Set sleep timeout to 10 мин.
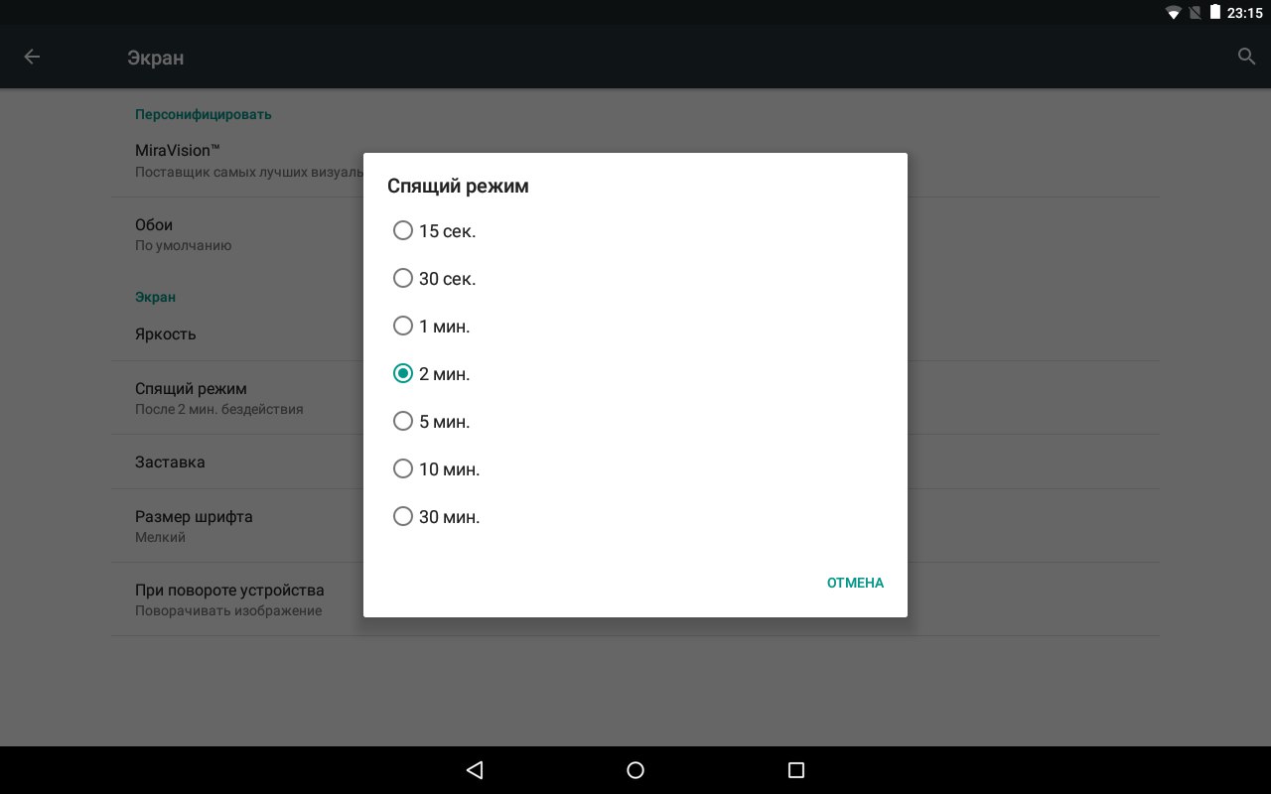The width and height of the screenshot is (1271, 794). 403,468
